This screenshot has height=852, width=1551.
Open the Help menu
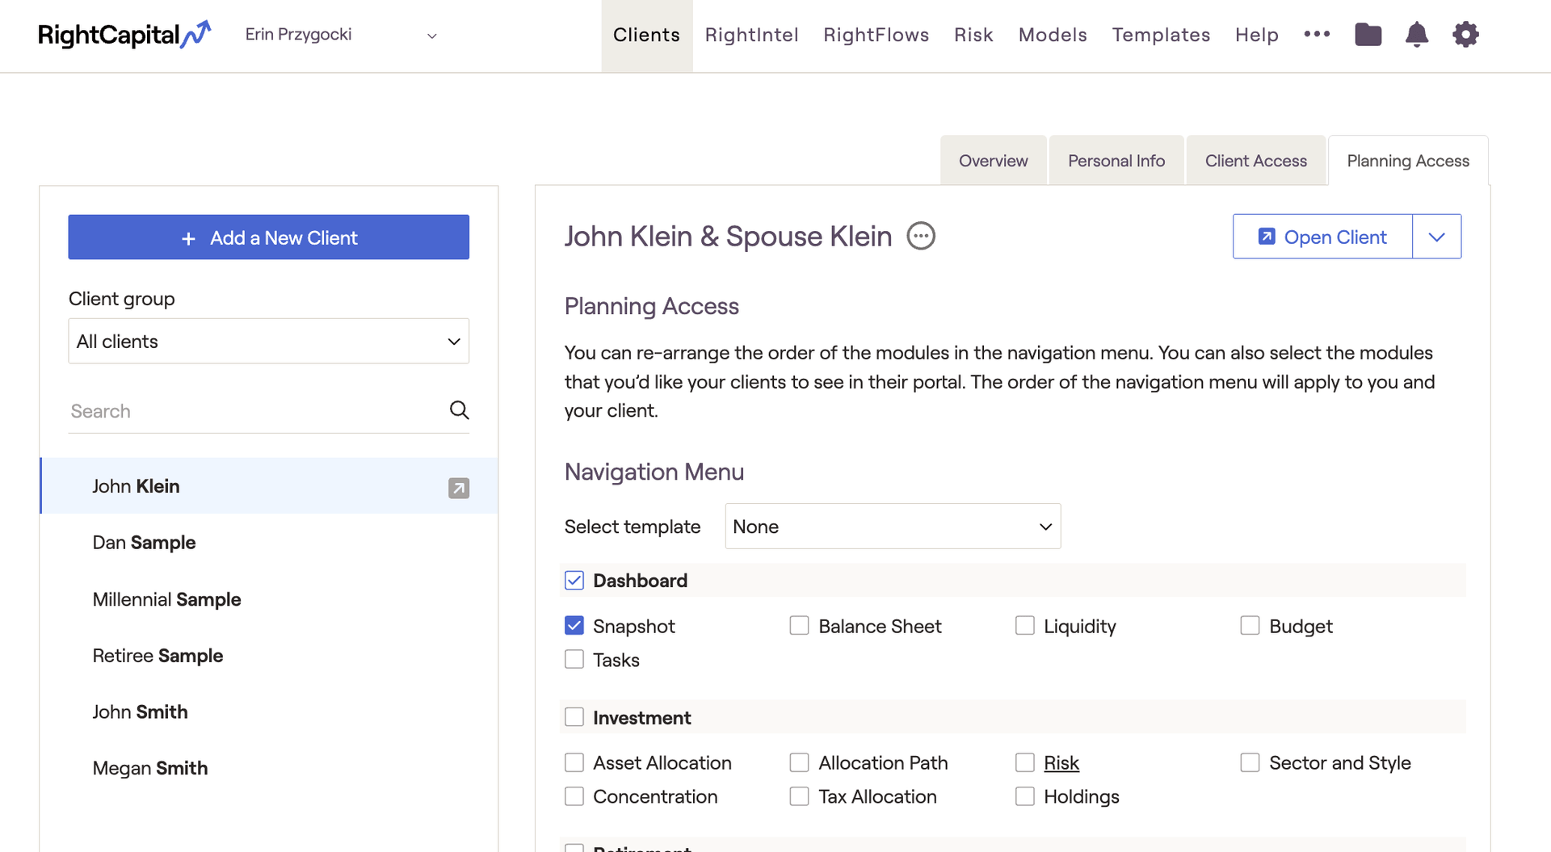[x=1256, y=36]
